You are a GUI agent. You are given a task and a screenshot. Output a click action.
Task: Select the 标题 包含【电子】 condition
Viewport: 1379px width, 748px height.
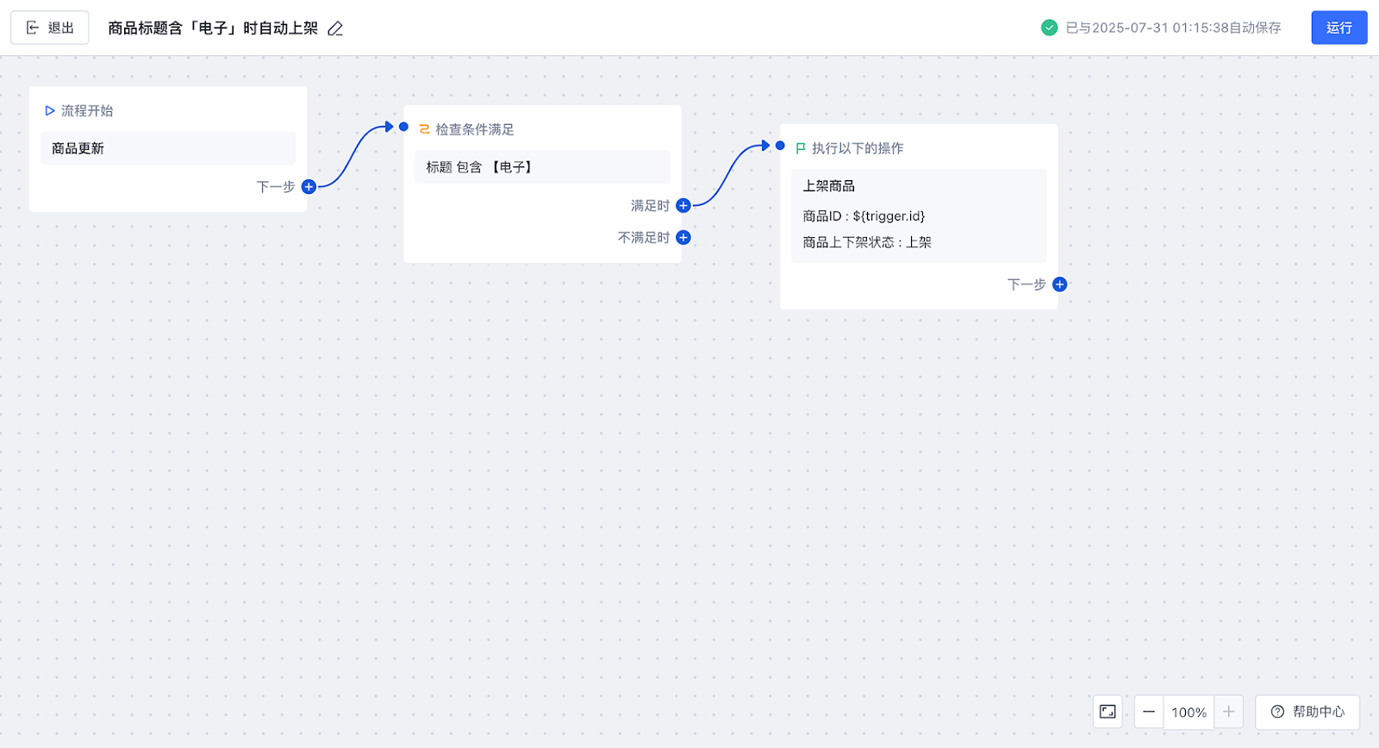(542, 167)
